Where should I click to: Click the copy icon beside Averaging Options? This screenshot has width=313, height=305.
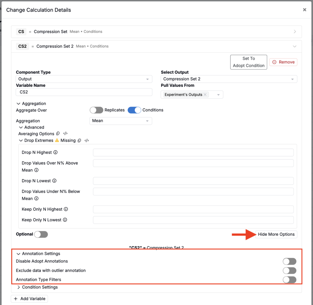point(58,134)
